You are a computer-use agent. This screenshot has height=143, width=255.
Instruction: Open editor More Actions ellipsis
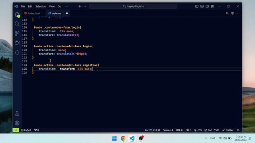point(238,13)
